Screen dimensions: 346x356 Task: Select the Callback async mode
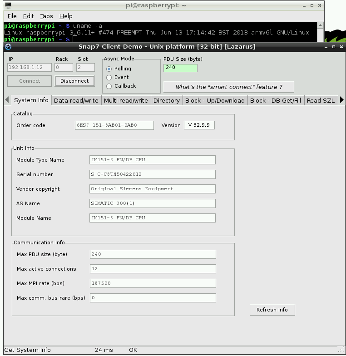pos(109,86)
